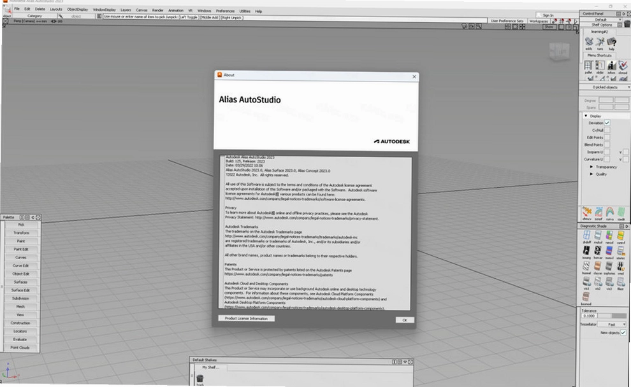The width and height of the screenshot is (631, 387).
Task: Click the palette shortcut icon
Action: pos(588,67)
